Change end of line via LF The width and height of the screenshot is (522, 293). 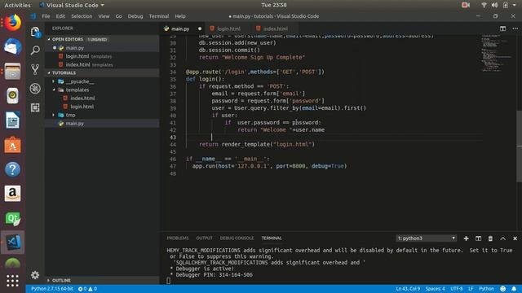click(471, 289)
